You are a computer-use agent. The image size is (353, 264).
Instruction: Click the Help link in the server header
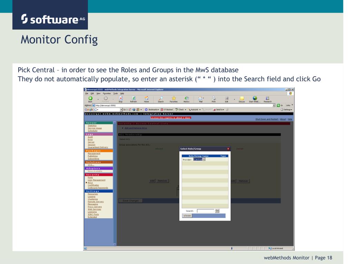point(290,119)
